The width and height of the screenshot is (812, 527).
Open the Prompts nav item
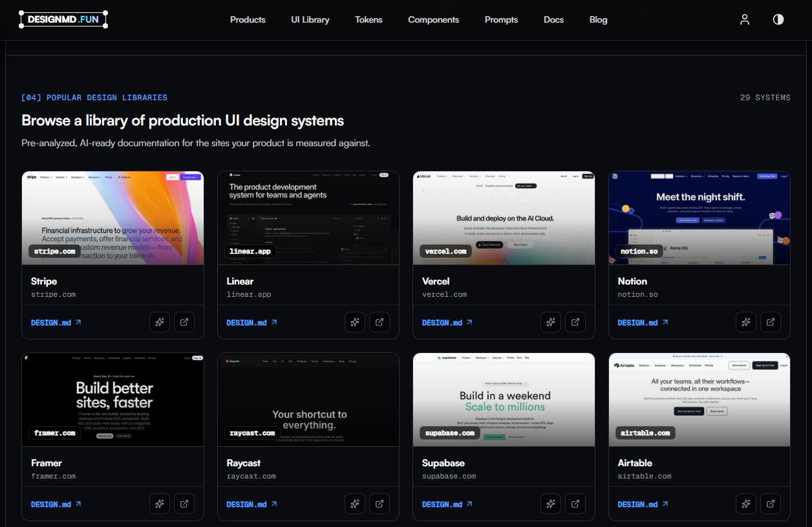[501, 19]
